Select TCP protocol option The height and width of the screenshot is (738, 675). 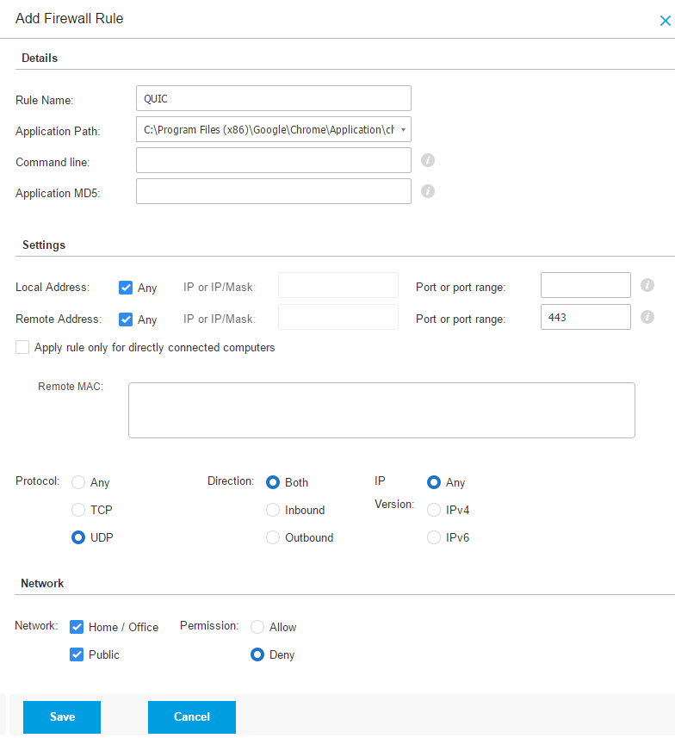(79, 510)
